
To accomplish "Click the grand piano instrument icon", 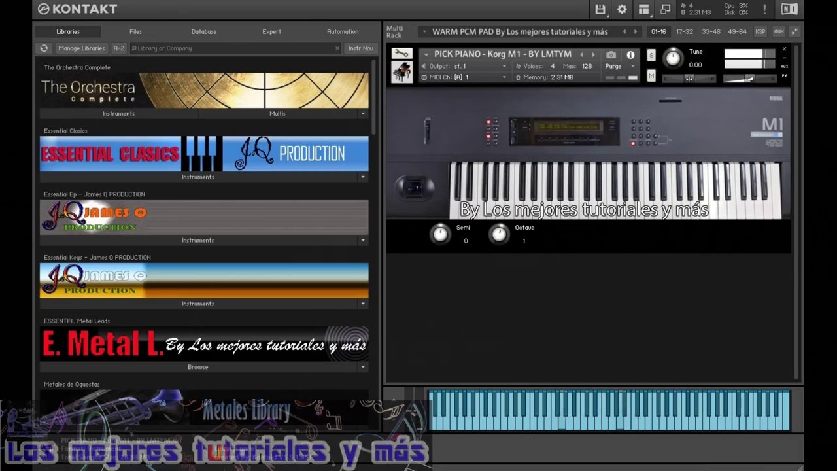I will pyautogui.click(x=401, y=72).
